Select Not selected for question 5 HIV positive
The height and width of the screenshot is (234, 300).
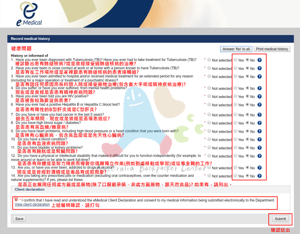pos(209,96)
